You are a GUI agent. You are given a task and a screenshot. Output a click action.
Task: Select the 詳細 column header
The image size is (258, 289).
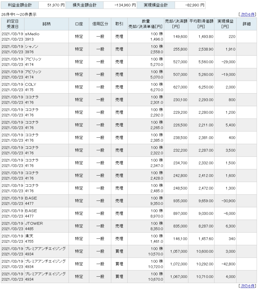point(247,24)
